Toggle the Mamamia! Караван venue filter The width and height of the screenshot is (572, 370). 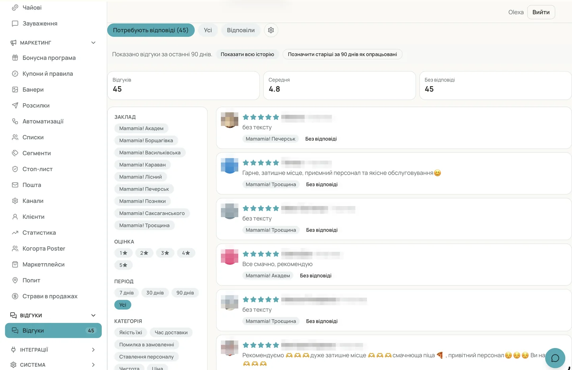142,164
